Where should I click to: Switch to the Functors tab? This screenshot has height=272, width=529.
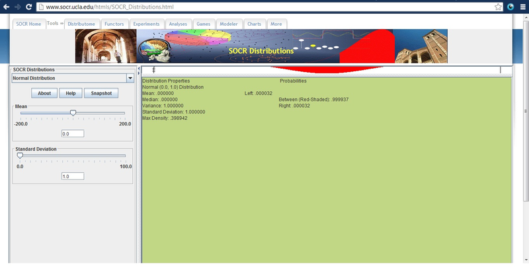(114, 24)
